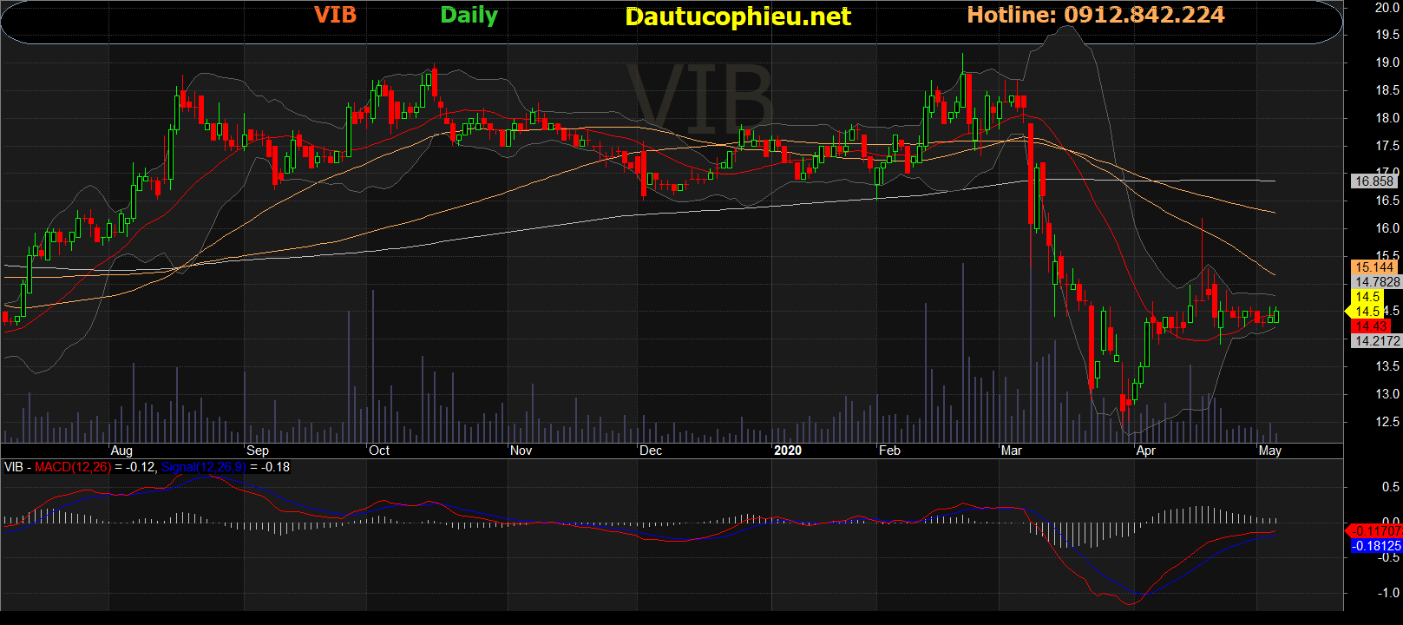Click the Feb label on time axis
This screenshot has width=1403, height=625.
click(x=889, y=451)
